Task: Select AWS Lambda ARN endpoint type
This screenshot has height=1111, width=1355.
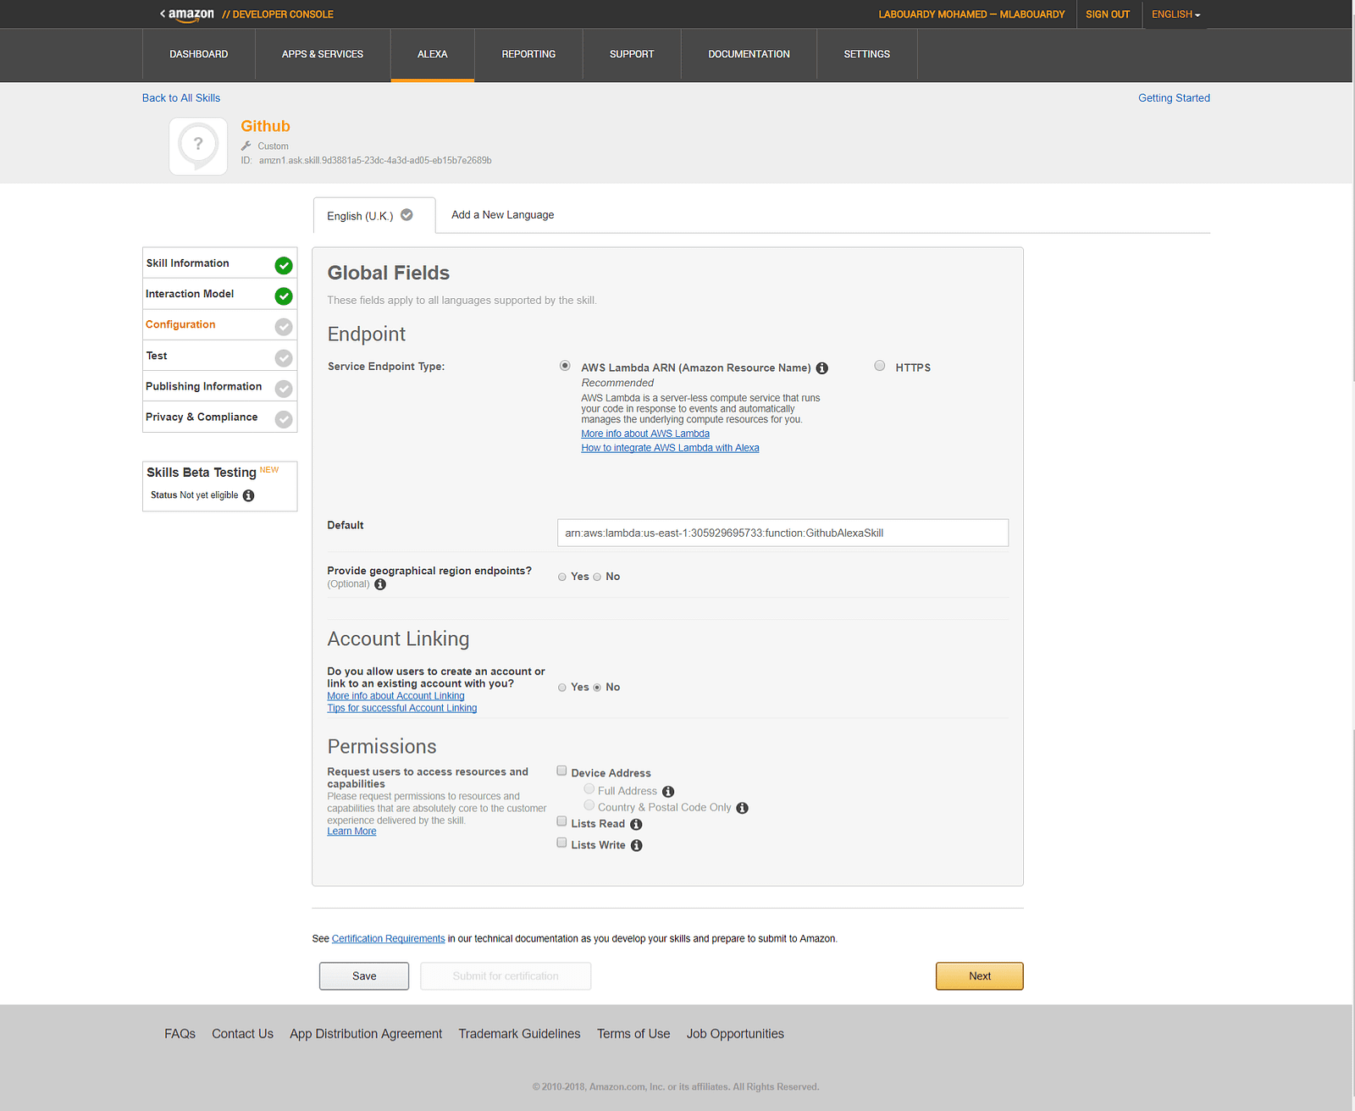Action: tap(565, 366)
